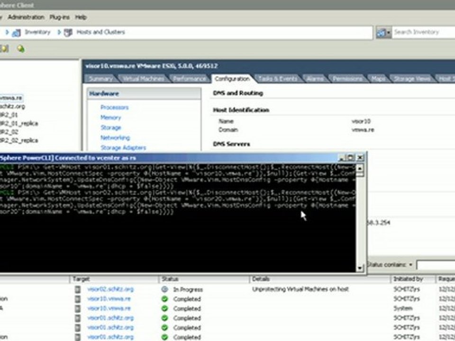This screenshot has width=455, height=341.
Task: Select the vmwa.re host in tree
Action: pyautogui.click(x=11, y=98)
